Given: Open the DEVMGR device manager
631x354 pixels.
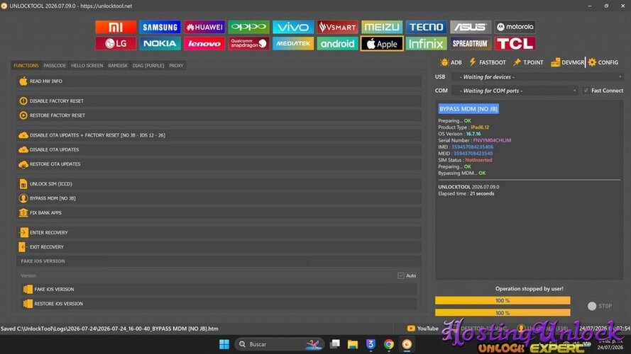Looking at the screenshot, I should point(567,62).
